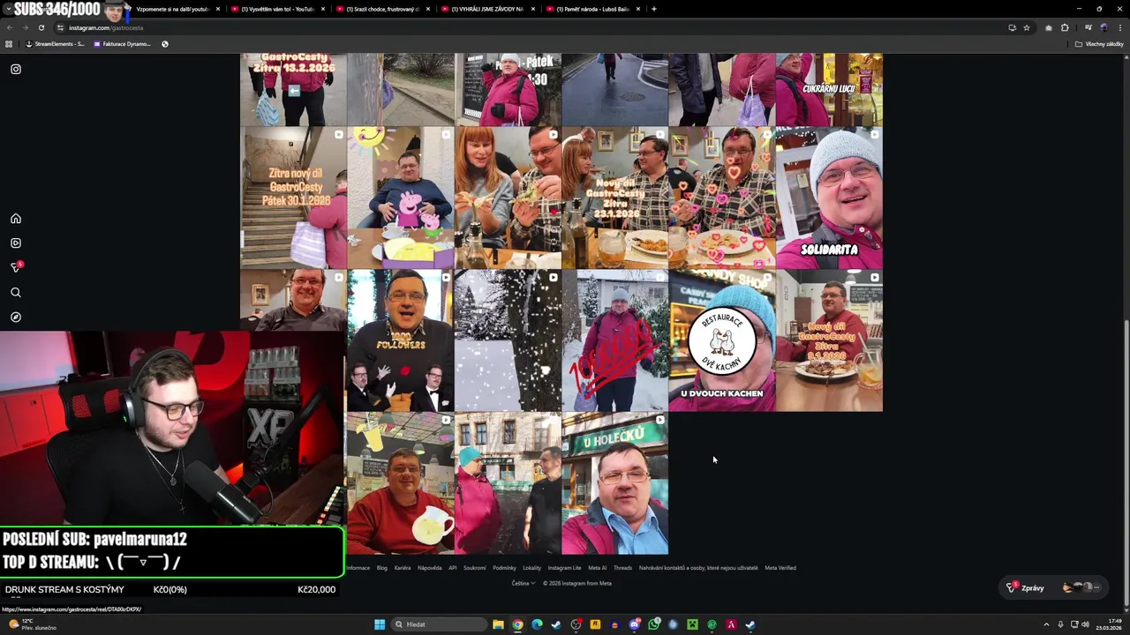Click the Podmínky footer link
The image size is (1130, 635).
[505, 568]
